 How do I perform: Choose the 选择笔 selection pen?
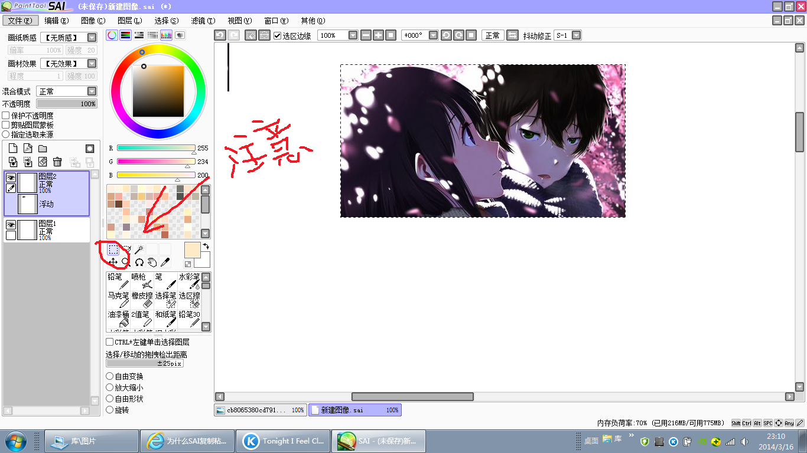tap(165, 300)
